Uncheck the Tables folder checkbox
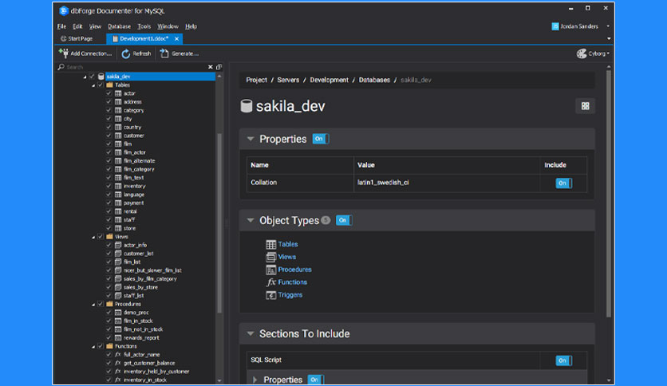 pyautogui.click(x=101, y=85)
